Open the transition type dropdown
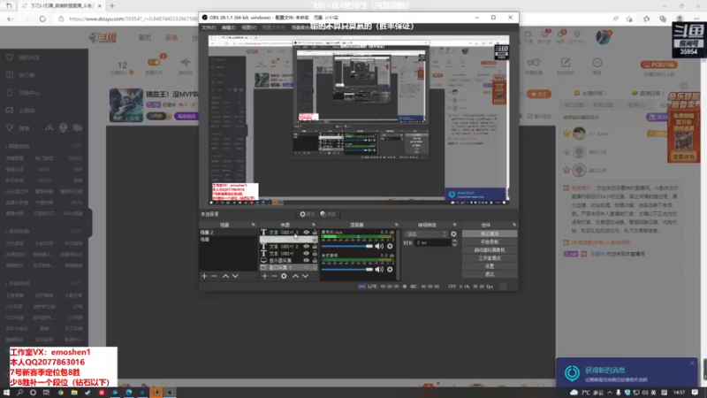Viewport: 707px width, 398px height. click(426, 234)
